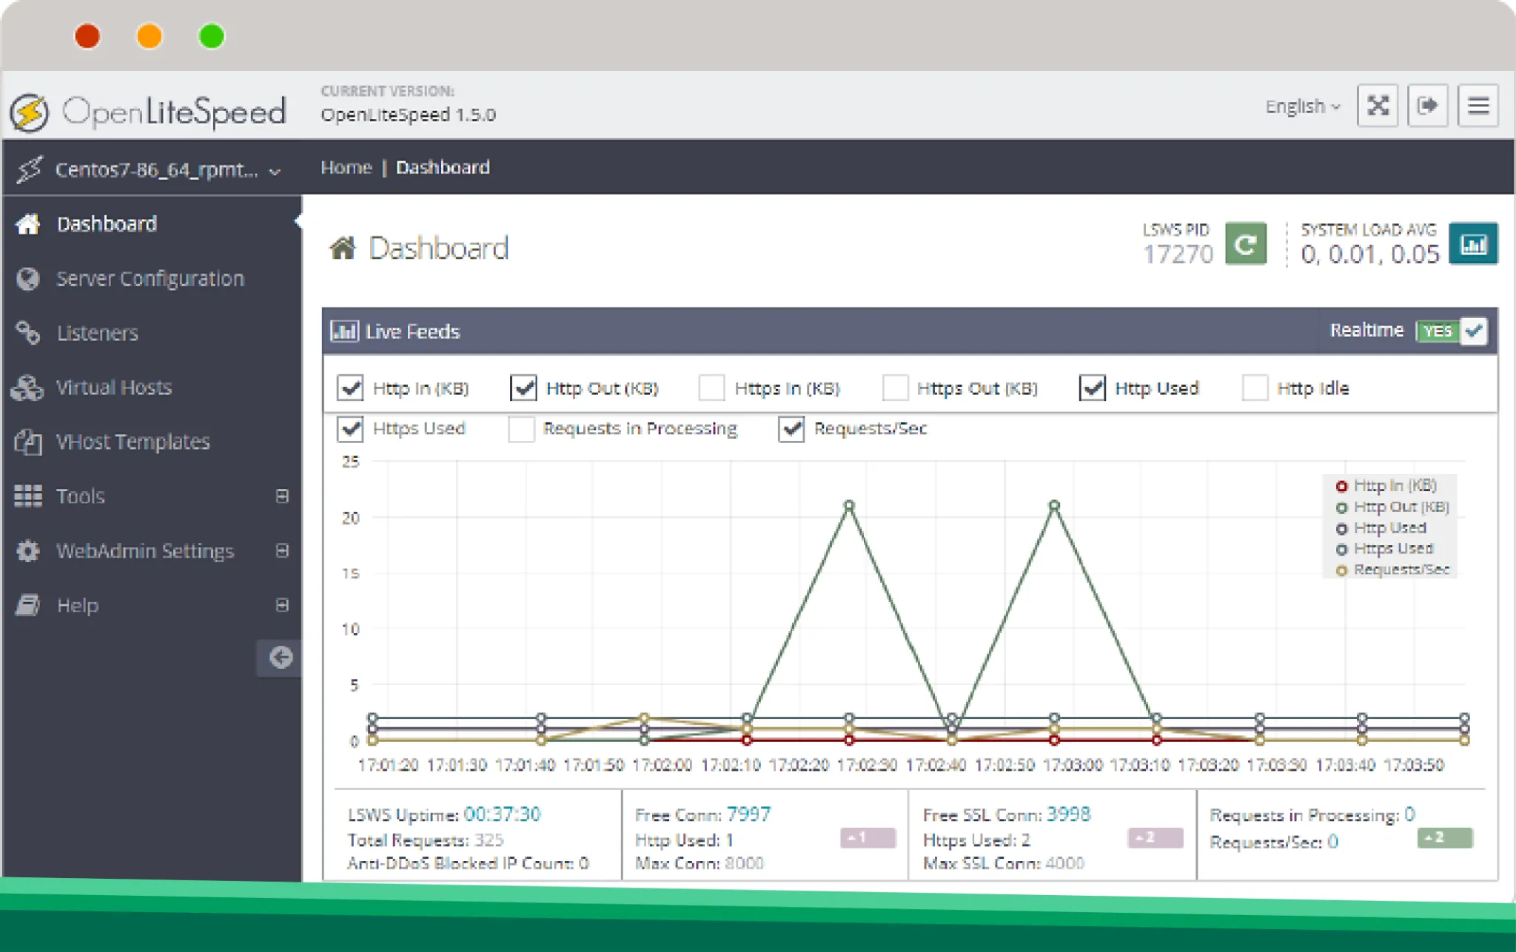This screenshot has height=952, width=1516.
Task: Click the Live Feeds bar chart icon
Action: 344,331
